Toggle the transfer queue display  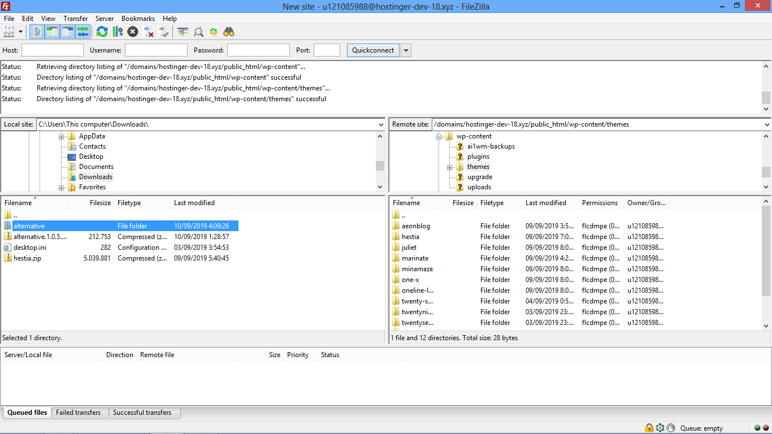click(83, 32)
